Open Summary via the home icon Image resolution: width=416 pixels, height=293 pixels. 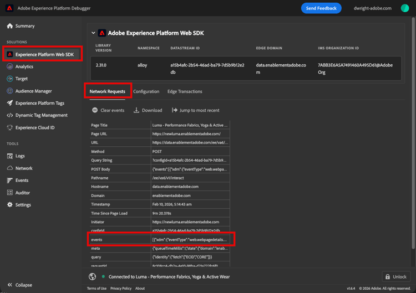[10, 26]
